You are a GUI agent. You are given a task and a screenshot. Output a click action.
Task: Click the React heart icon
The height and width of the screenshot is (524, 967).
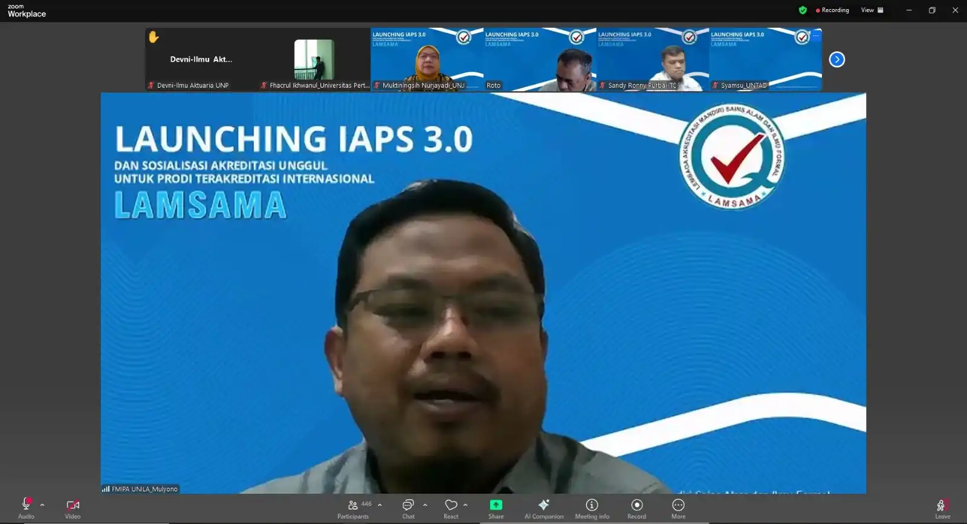pyautogui.click(x=451, y=505)
